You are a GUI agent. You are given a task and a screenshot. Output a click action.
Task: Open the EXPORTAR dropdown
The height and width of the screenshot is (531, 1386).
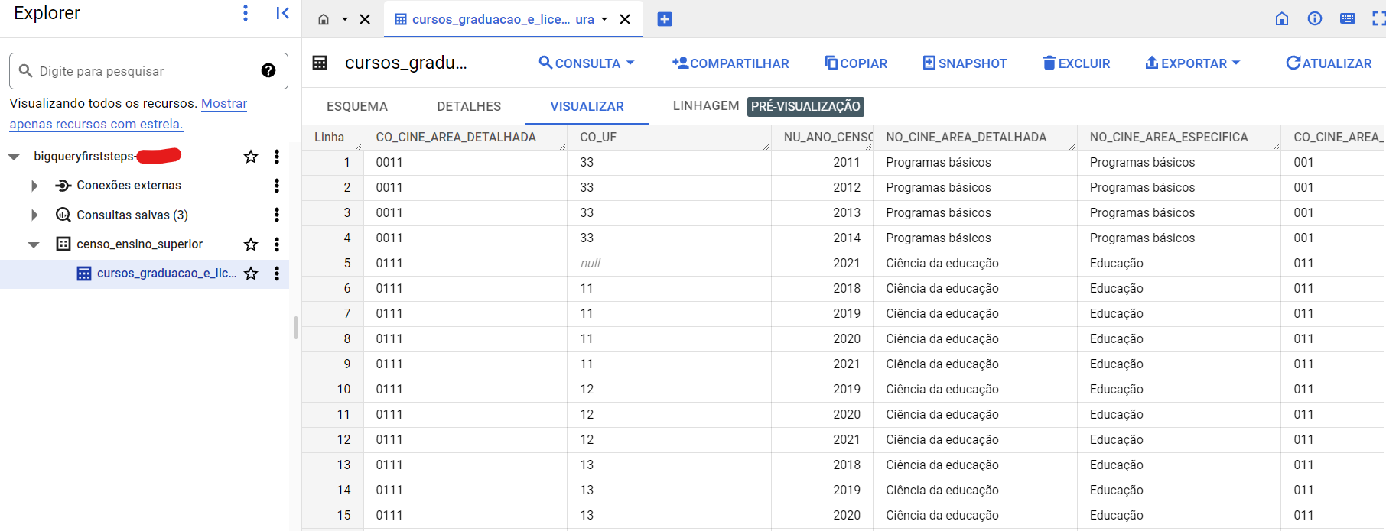click(1192, 63)
